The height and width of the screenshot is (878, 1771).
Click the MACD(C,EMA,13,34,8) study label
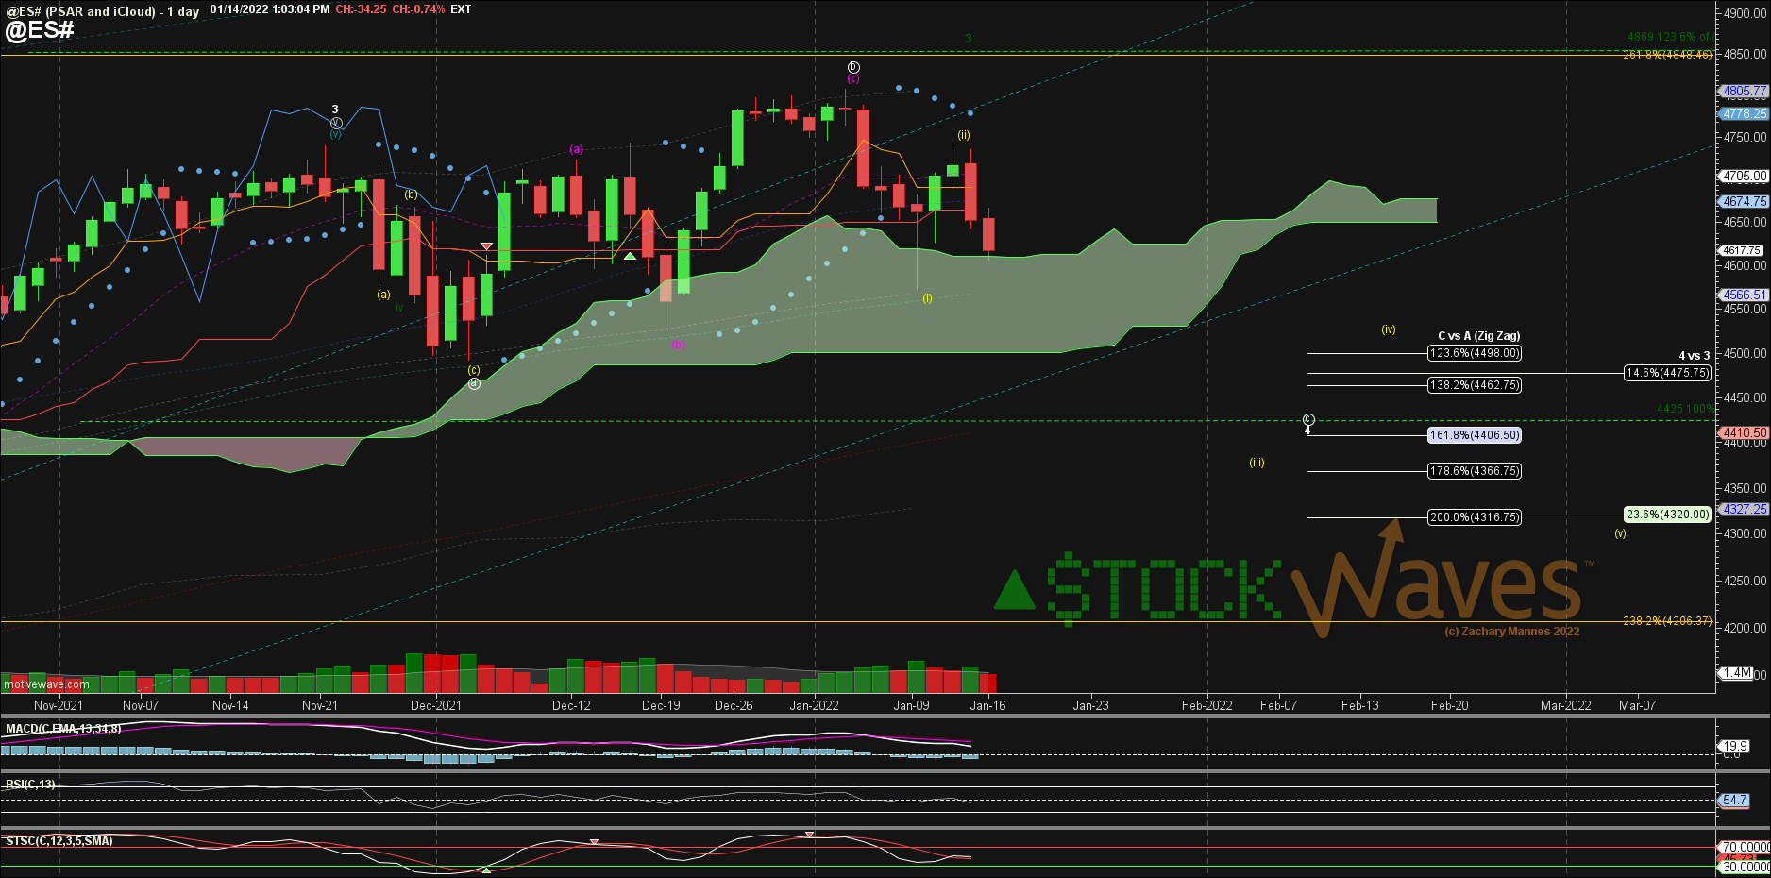pyautogui.click(x=63, y=729)
